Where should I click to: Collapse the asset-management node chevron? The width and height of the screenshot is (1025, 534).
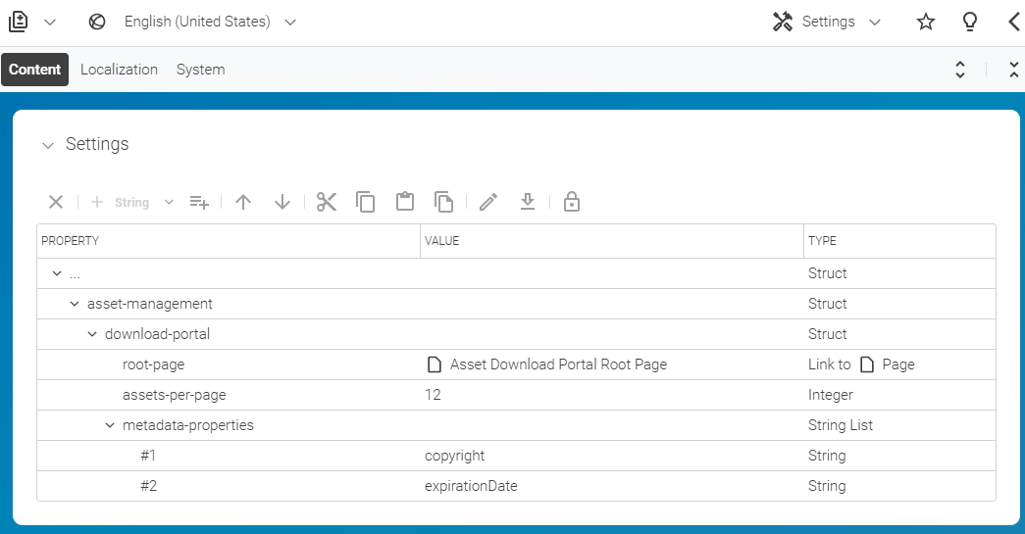(x=75, y=304)
